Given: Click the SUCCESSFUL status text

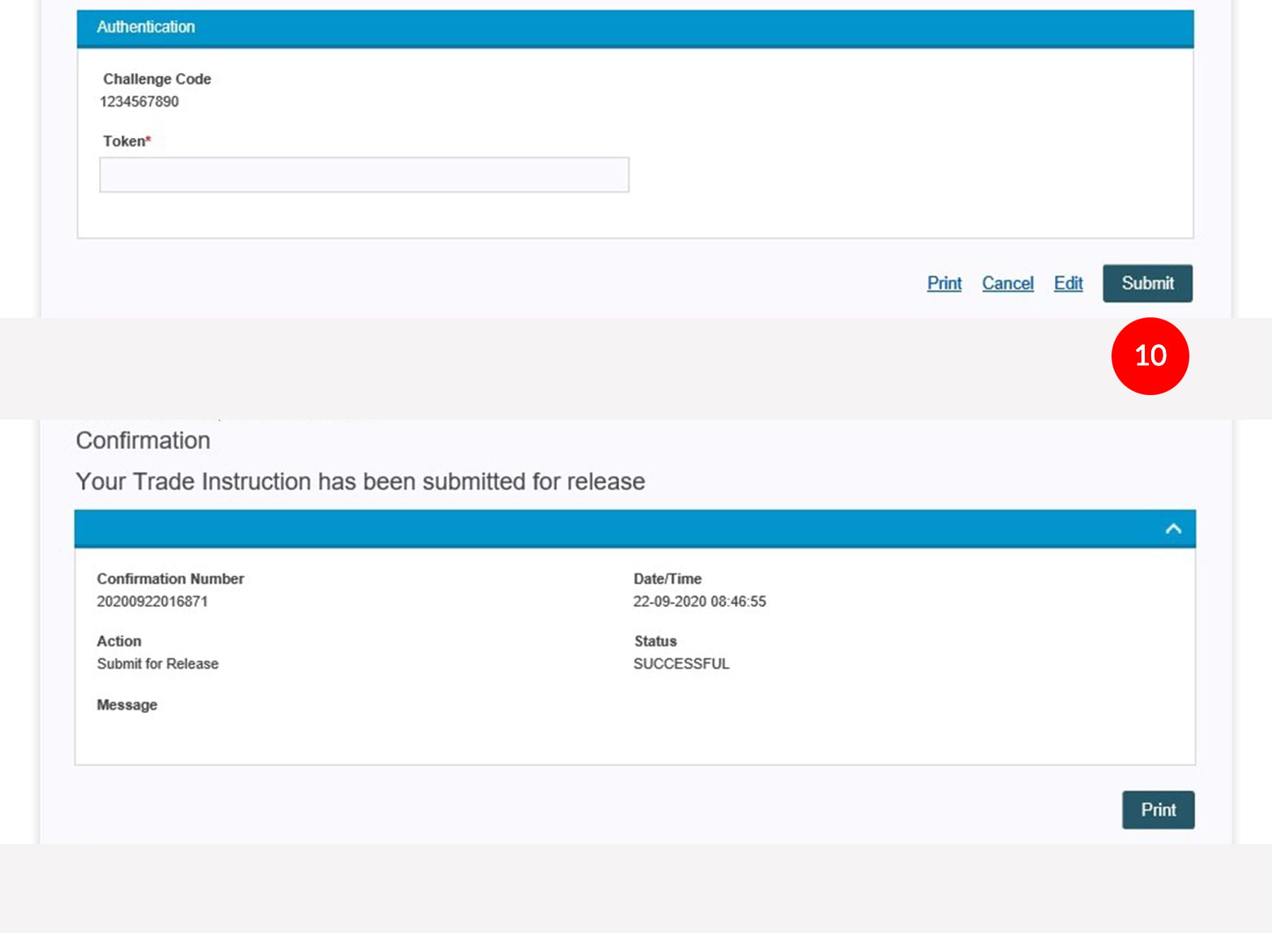Looking at the screenshot, I should [681, 664].
